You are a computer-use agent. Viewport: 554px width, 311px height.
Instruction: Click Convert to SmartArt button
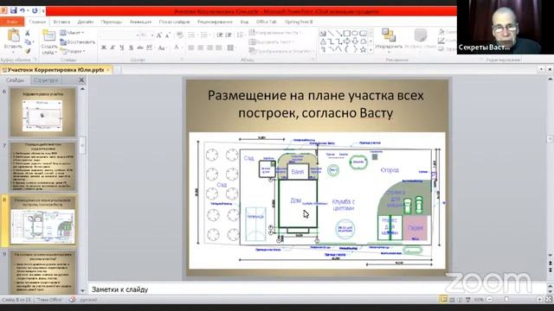280,51
